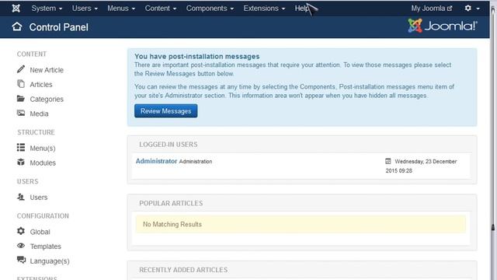Open the Users dropdown menu
Image resolution: width=497 pixels, height=280 pixels.
tap(85, 9)
